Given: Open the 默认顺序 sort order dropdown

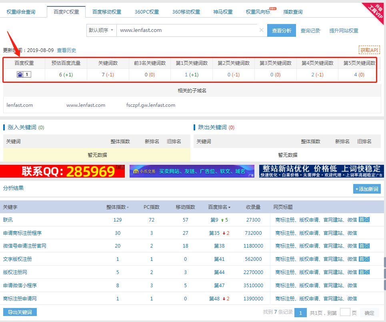Looking at the screenshot, I should [x=101, y=30].
